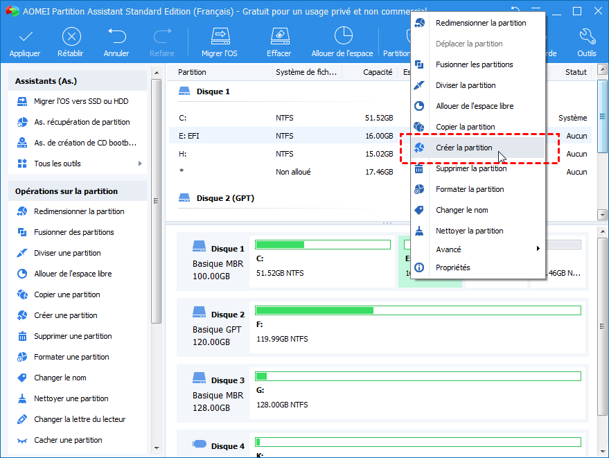The width and height of the screenshot is (609, 458).
Task: Click Disque 3 G: usage bar
Action: click(418, 376)
